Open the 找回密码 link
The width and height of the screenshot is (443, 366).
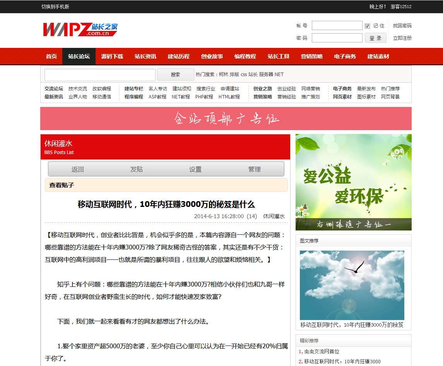402,26
